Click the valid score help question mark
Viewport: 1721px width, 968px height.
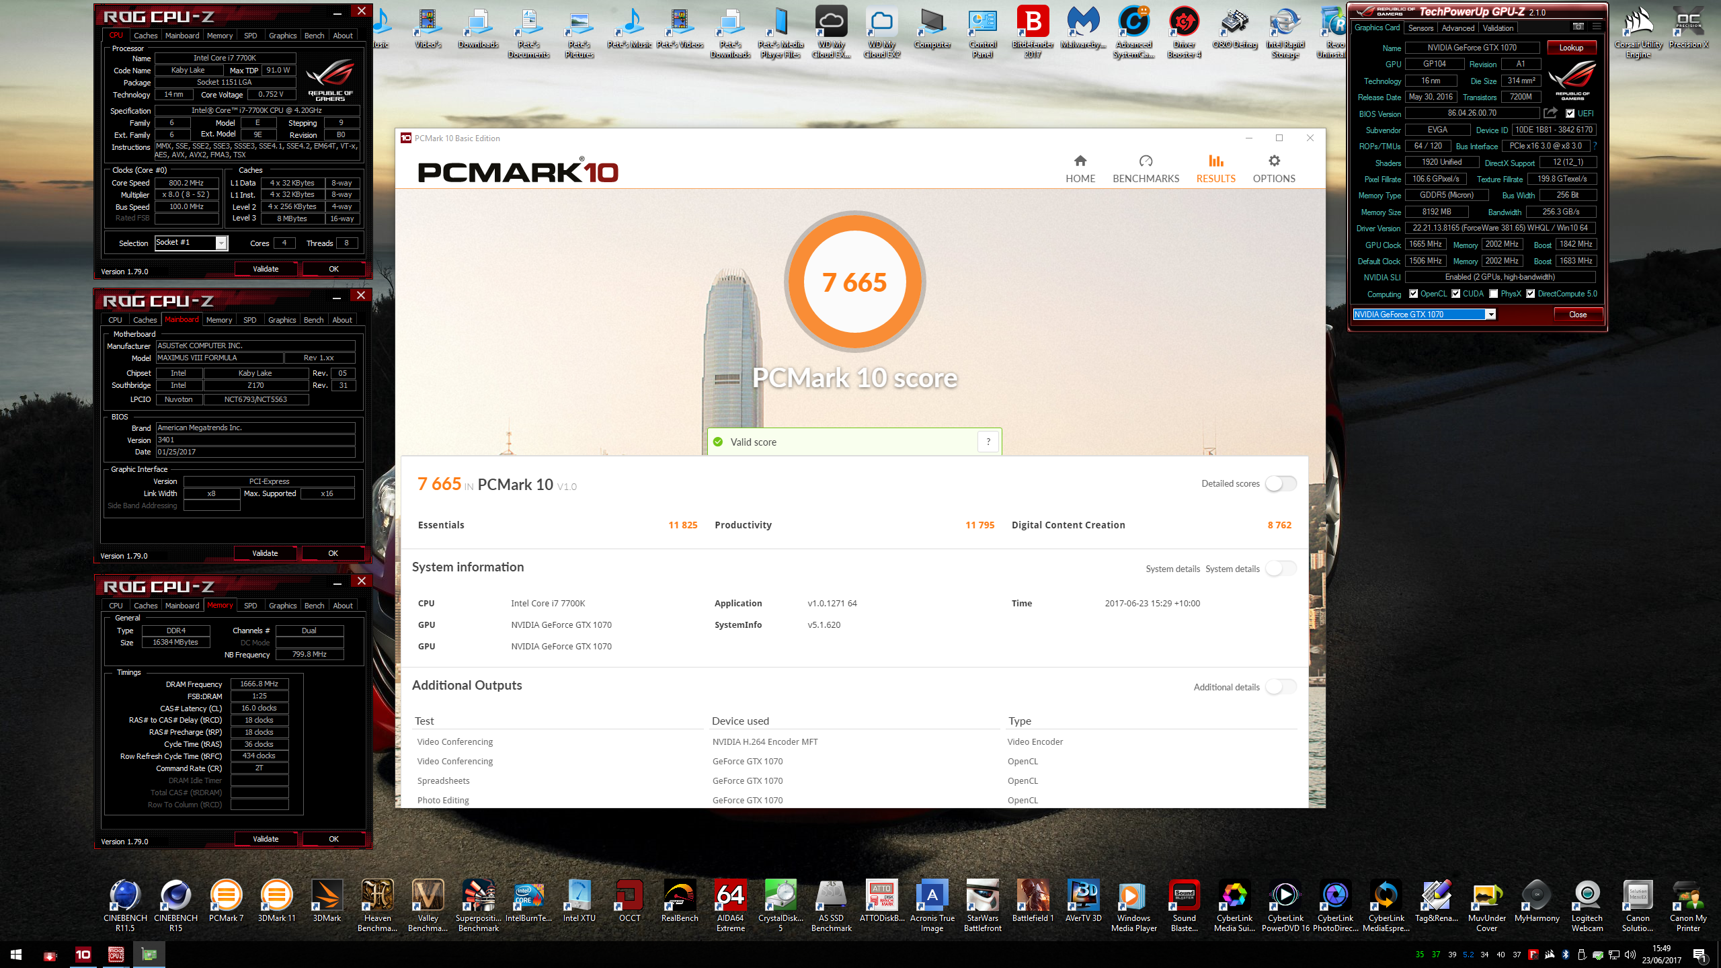click(x=988, y=442)
